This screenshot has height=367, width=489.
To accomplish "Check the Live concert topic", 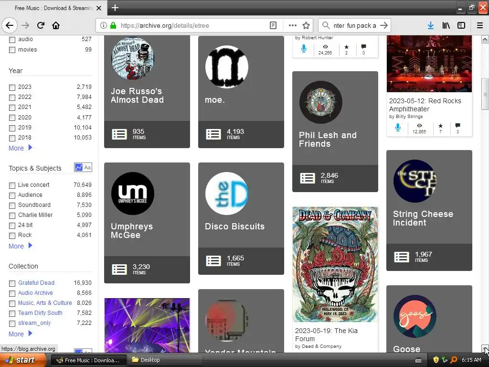I will pyautogui.click(x=12, y=185).
